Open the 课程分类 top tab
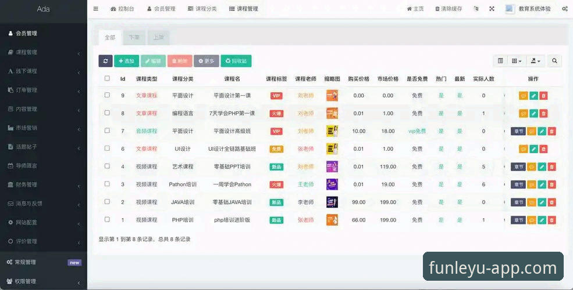Viewport: 573px width, 290px height. point(202,9)
